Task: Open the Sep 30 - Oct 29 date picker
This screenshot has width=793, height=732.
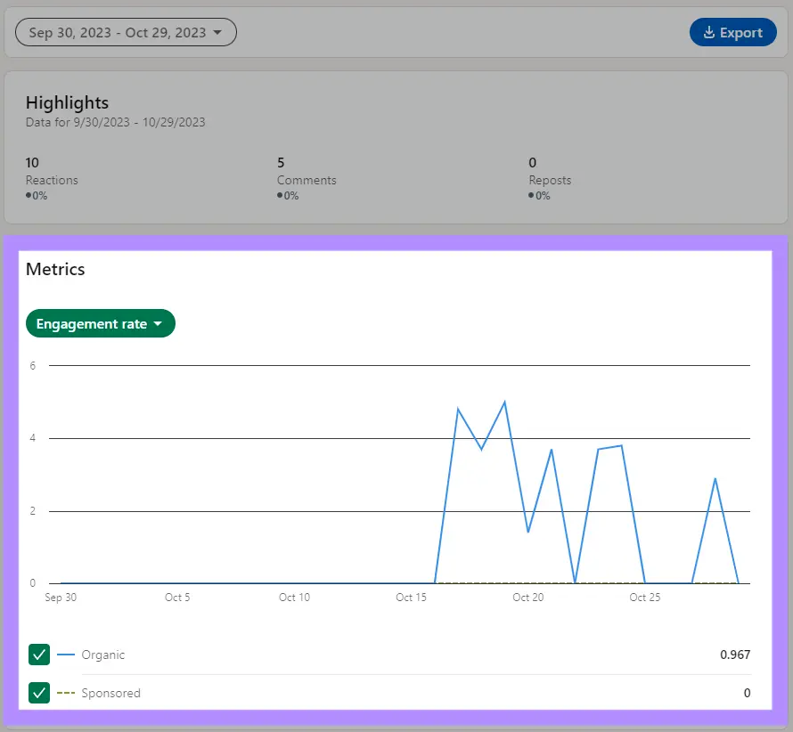Action: click(125, 32)
